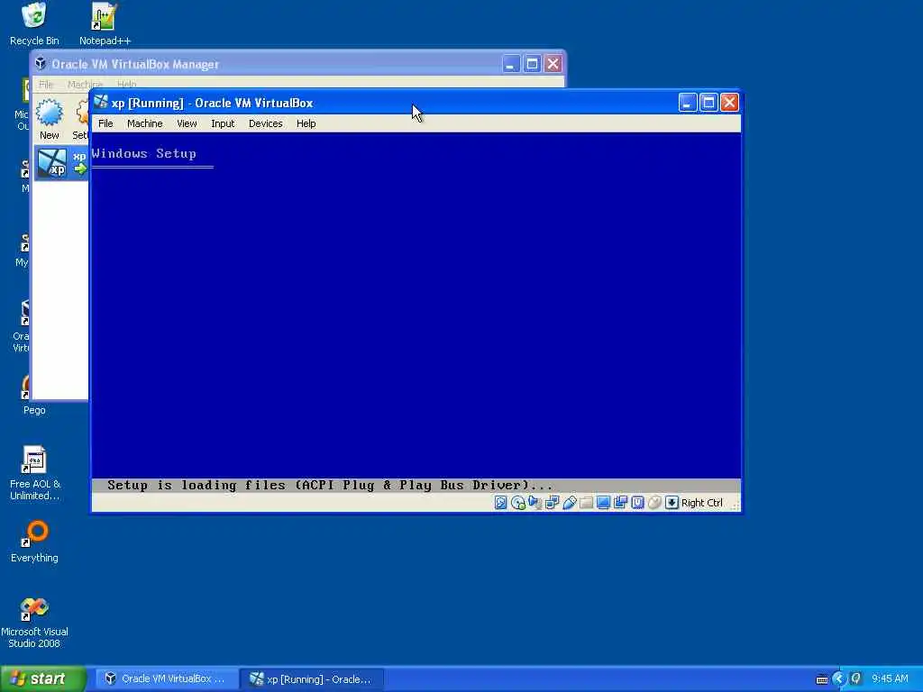
Task: Open File menu in VirtualBox Manager
Action: coord(46,84)
